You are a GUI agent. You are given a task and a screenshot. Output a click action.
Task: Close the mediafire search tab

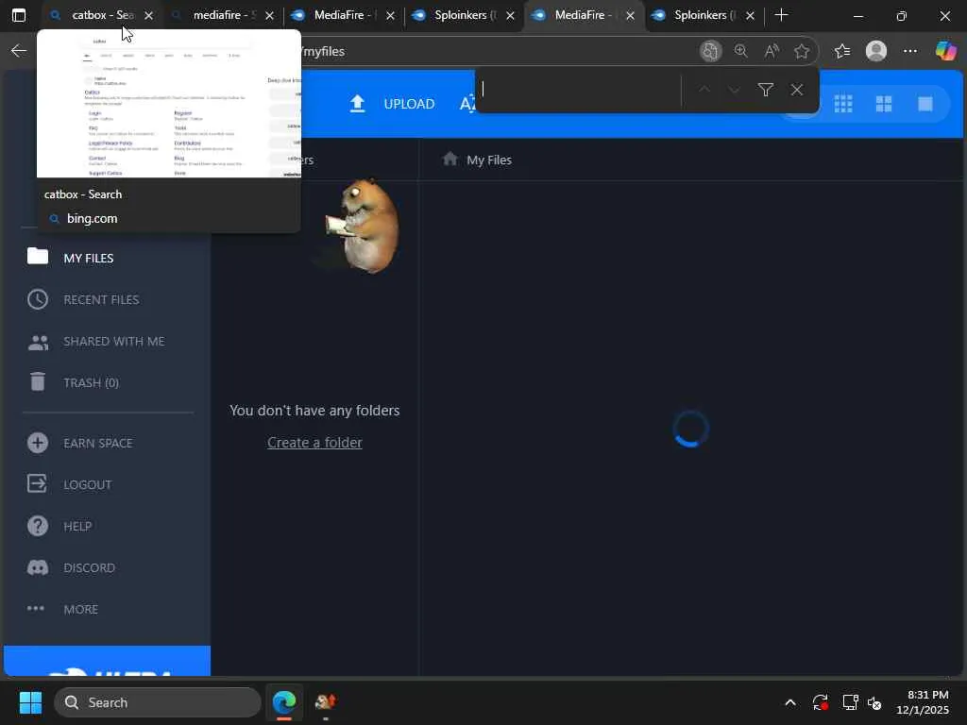269,16
